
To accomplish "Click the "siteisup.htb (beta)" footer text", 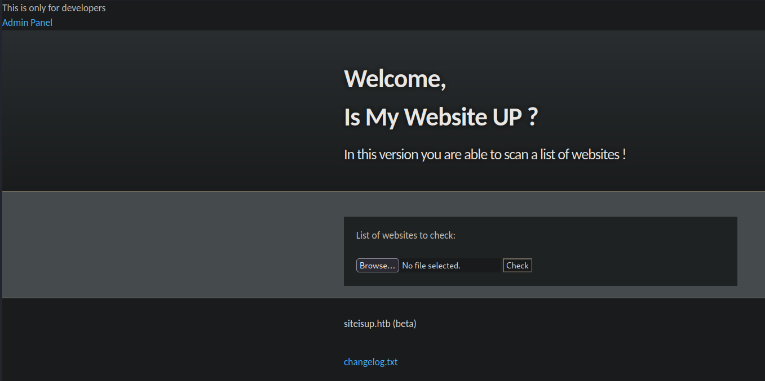I will 379,324.
